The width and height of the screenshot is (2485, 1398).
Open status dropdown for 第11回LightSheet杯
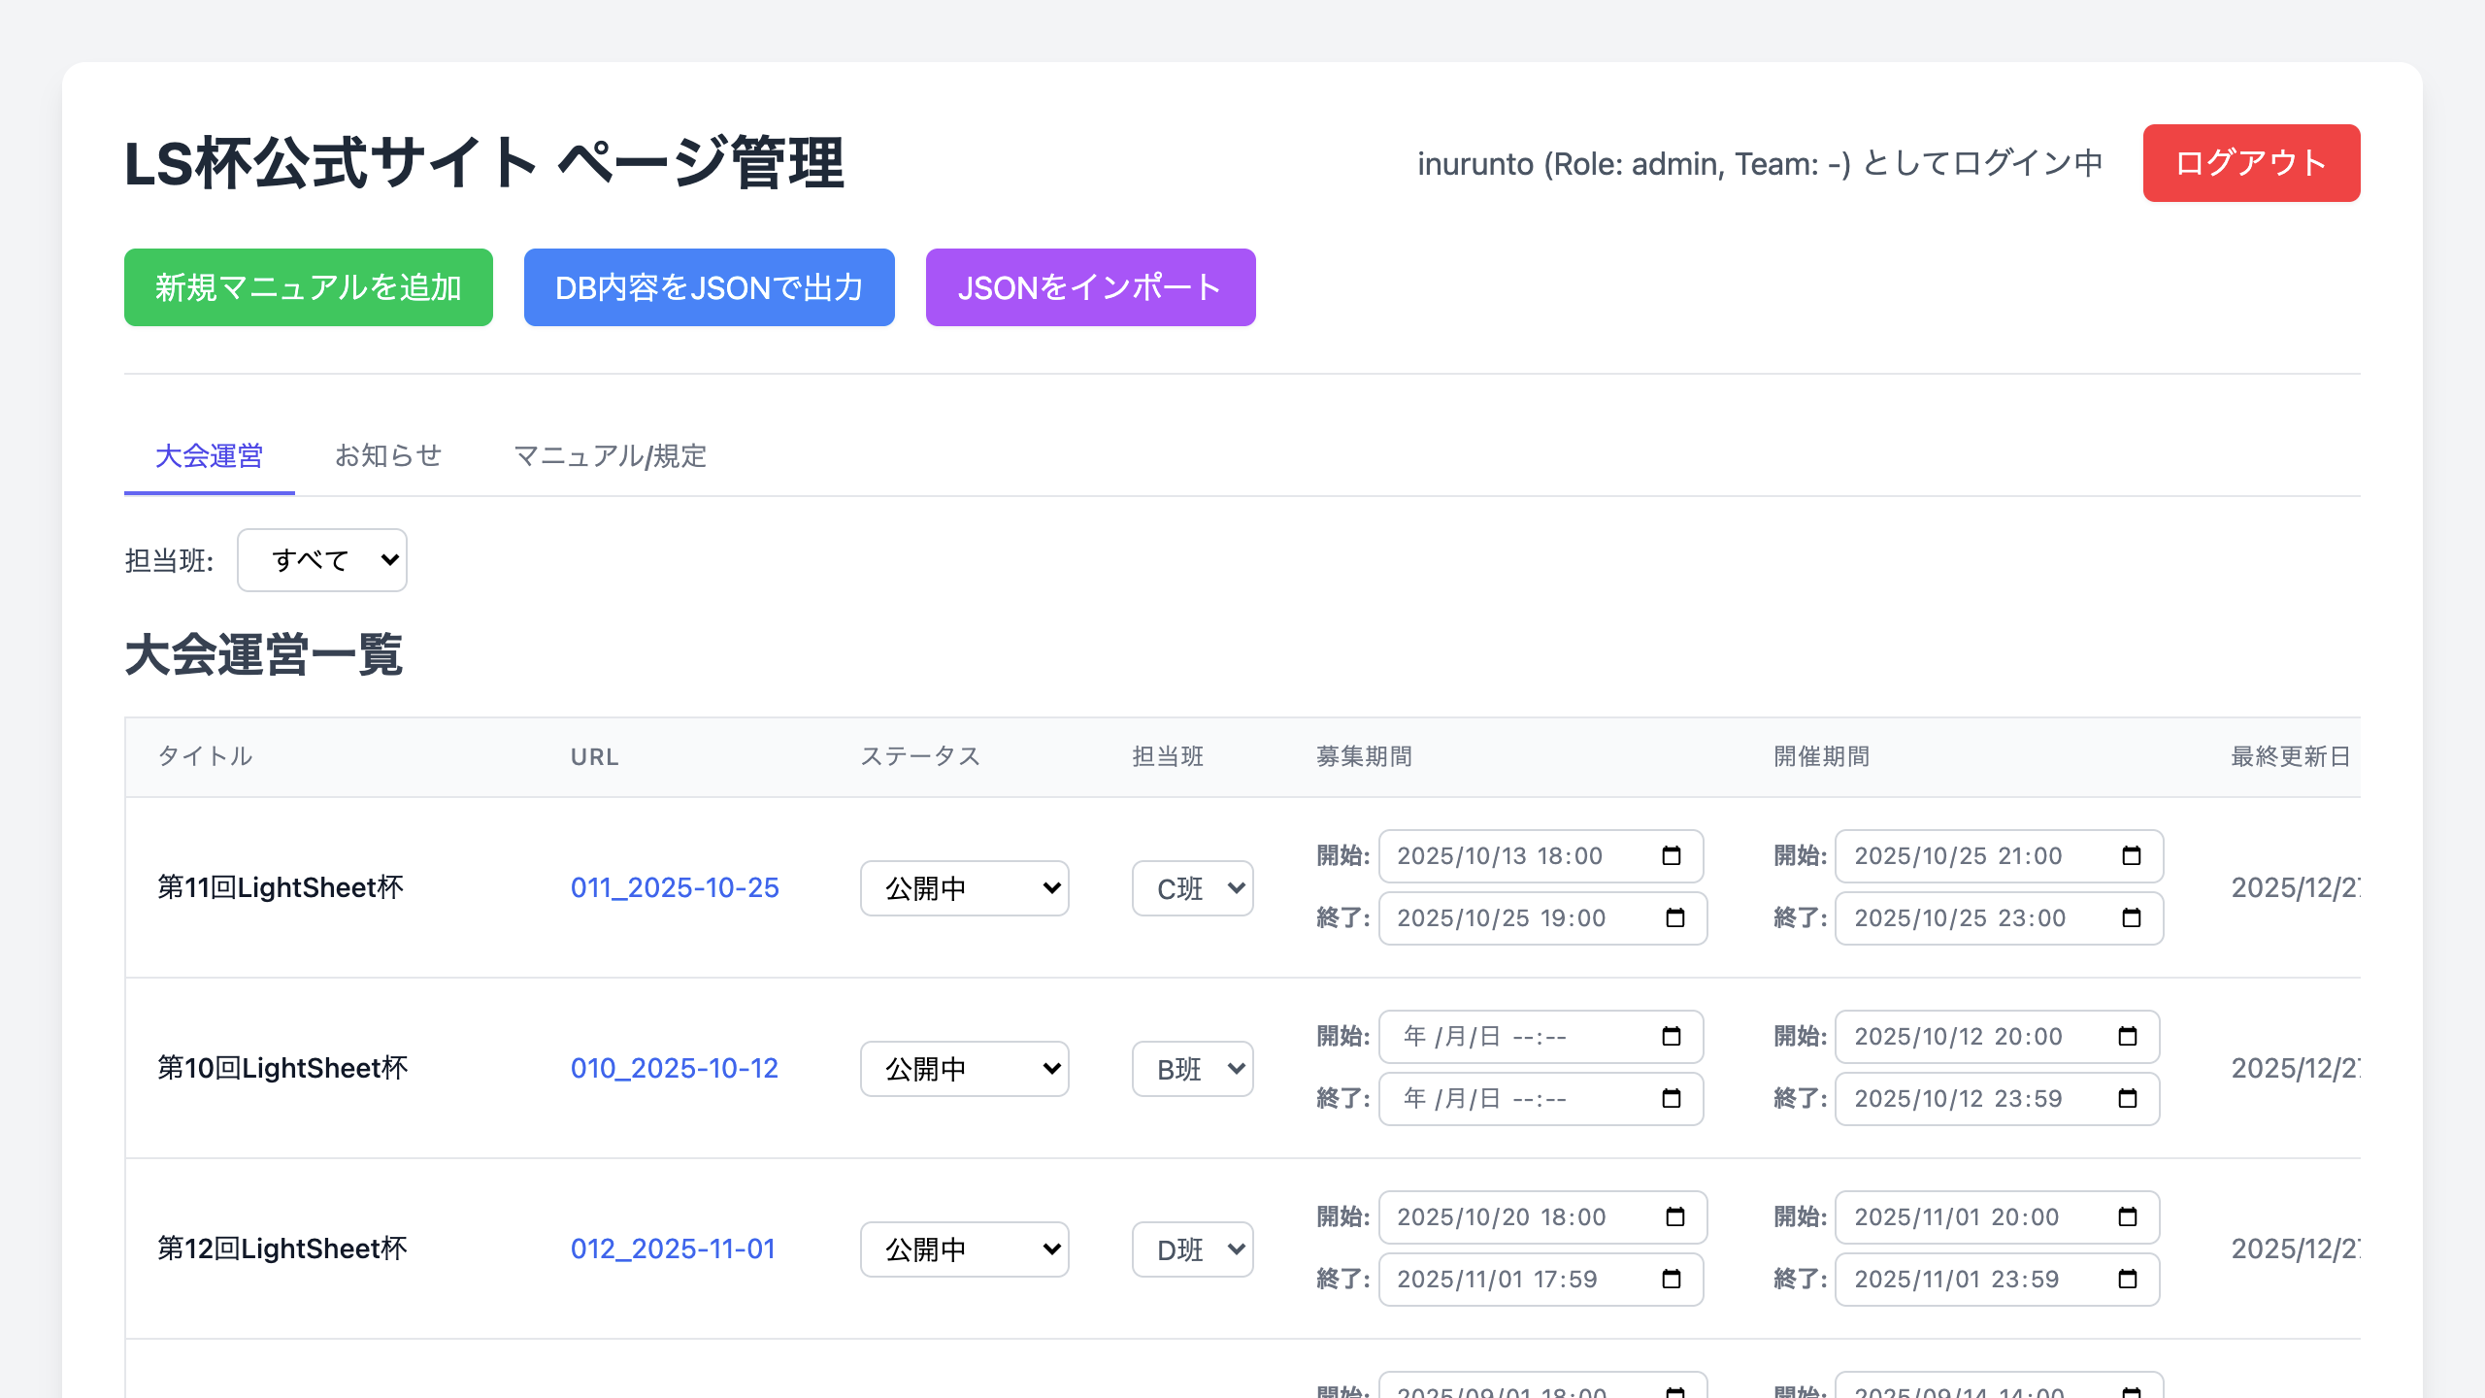tap(964, 888)
